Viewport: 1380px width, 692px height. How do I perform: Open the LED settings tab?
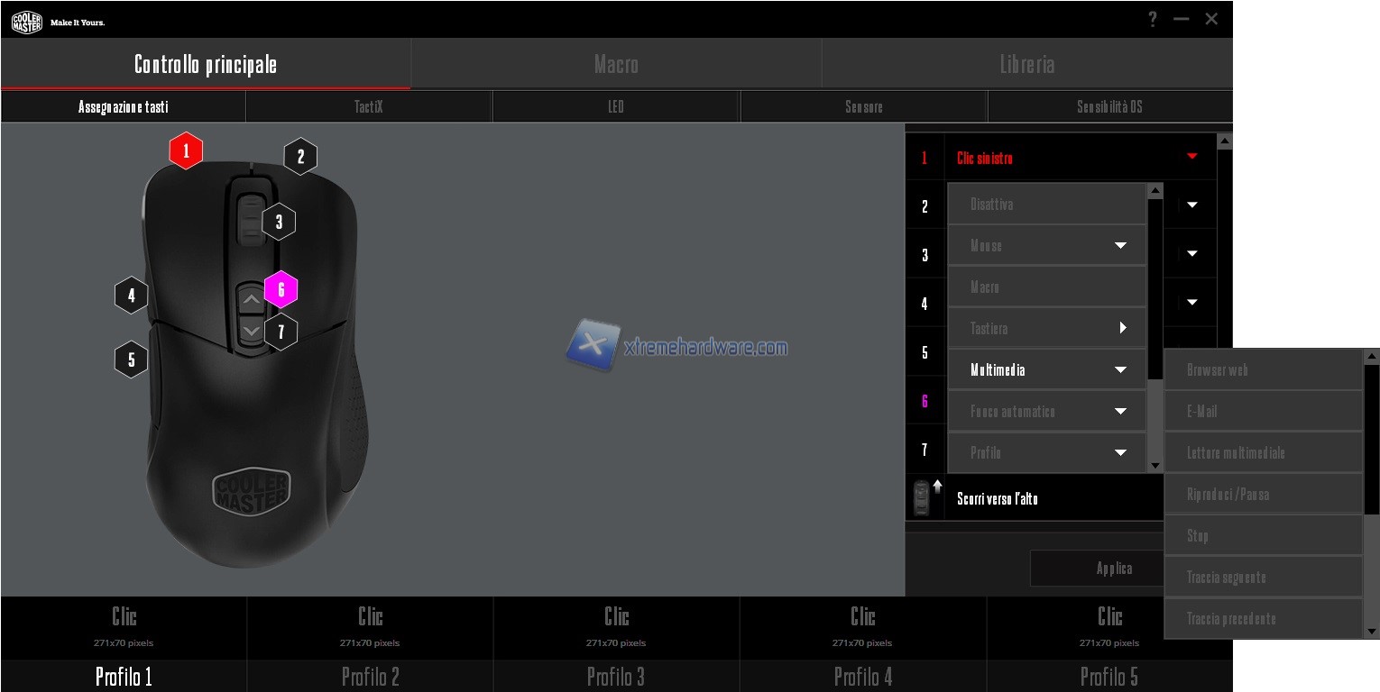coord(616,106)
